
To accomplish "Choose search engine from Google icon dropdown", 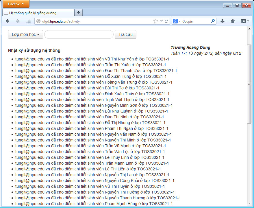I will tap(176, 21).
